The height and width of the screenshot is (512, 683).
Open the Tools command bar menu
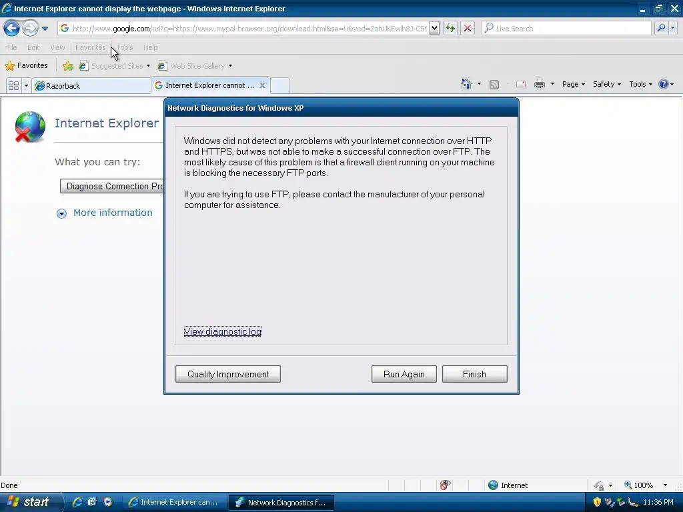tap(640, 84)
